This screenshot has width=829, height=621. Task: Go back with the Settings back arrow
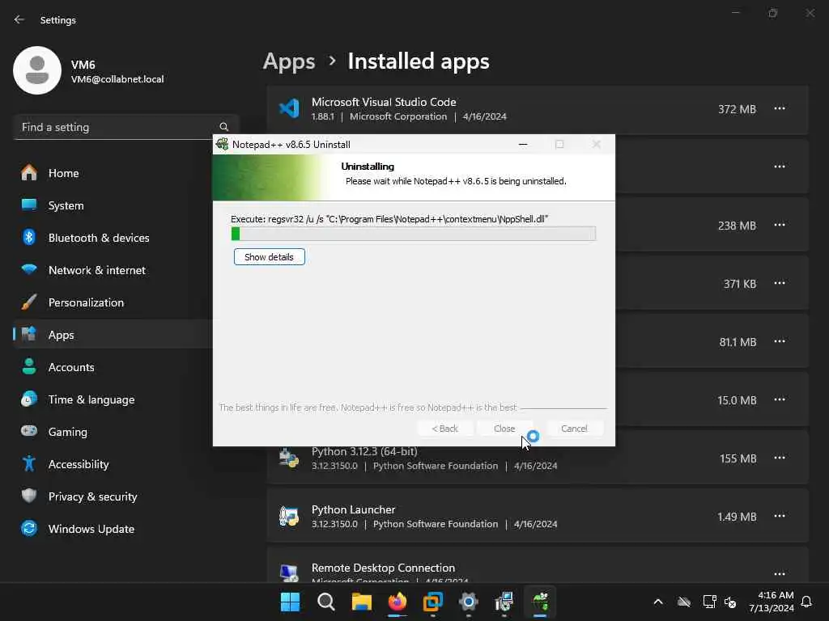[x=19, y=19]
